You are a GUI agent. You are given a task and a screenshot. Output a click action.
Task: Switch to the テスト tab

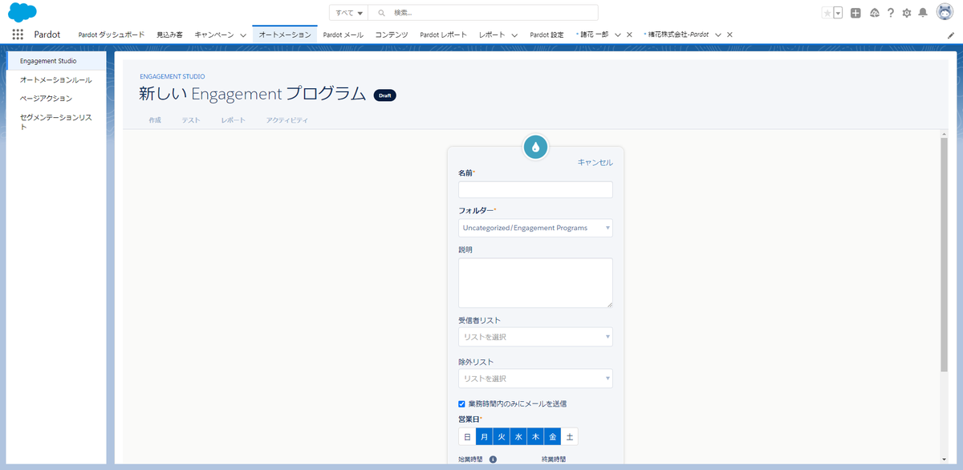click(x=191, y=120)
